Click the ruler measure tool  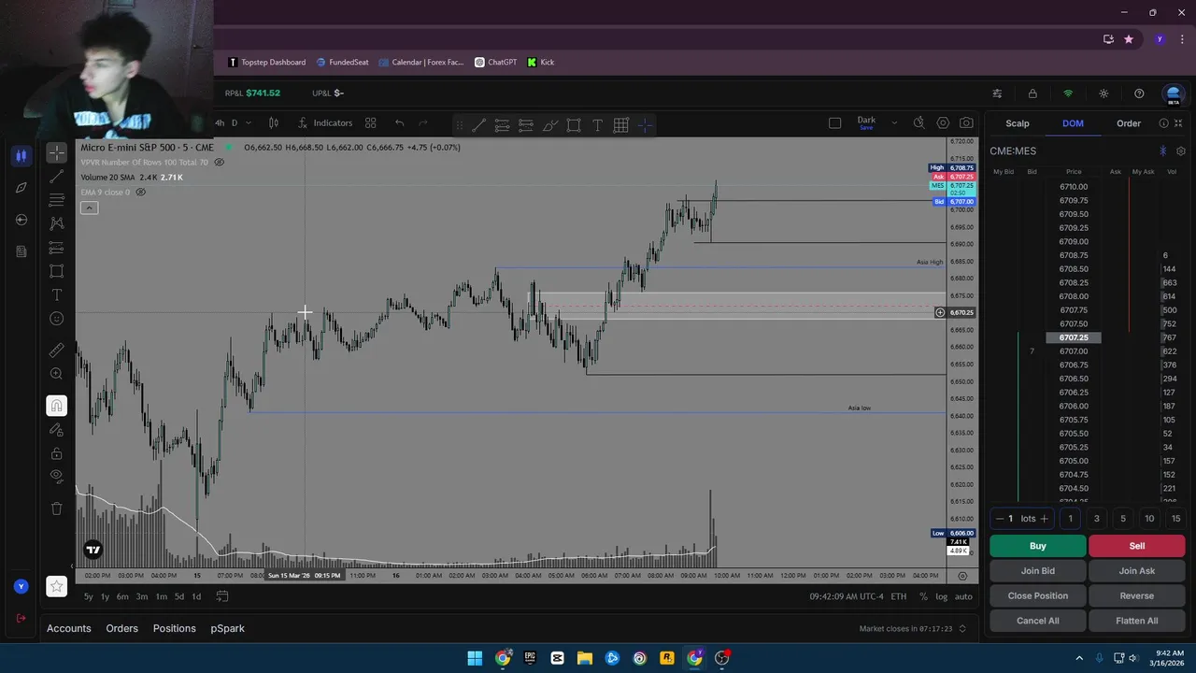point(57,350)
